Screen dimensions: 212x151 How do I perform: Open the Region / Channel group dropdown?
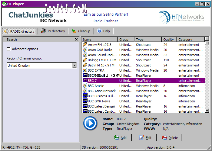74,66
